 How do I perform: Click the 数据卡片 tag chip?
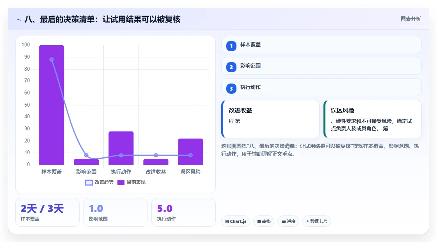coord(316,221)
